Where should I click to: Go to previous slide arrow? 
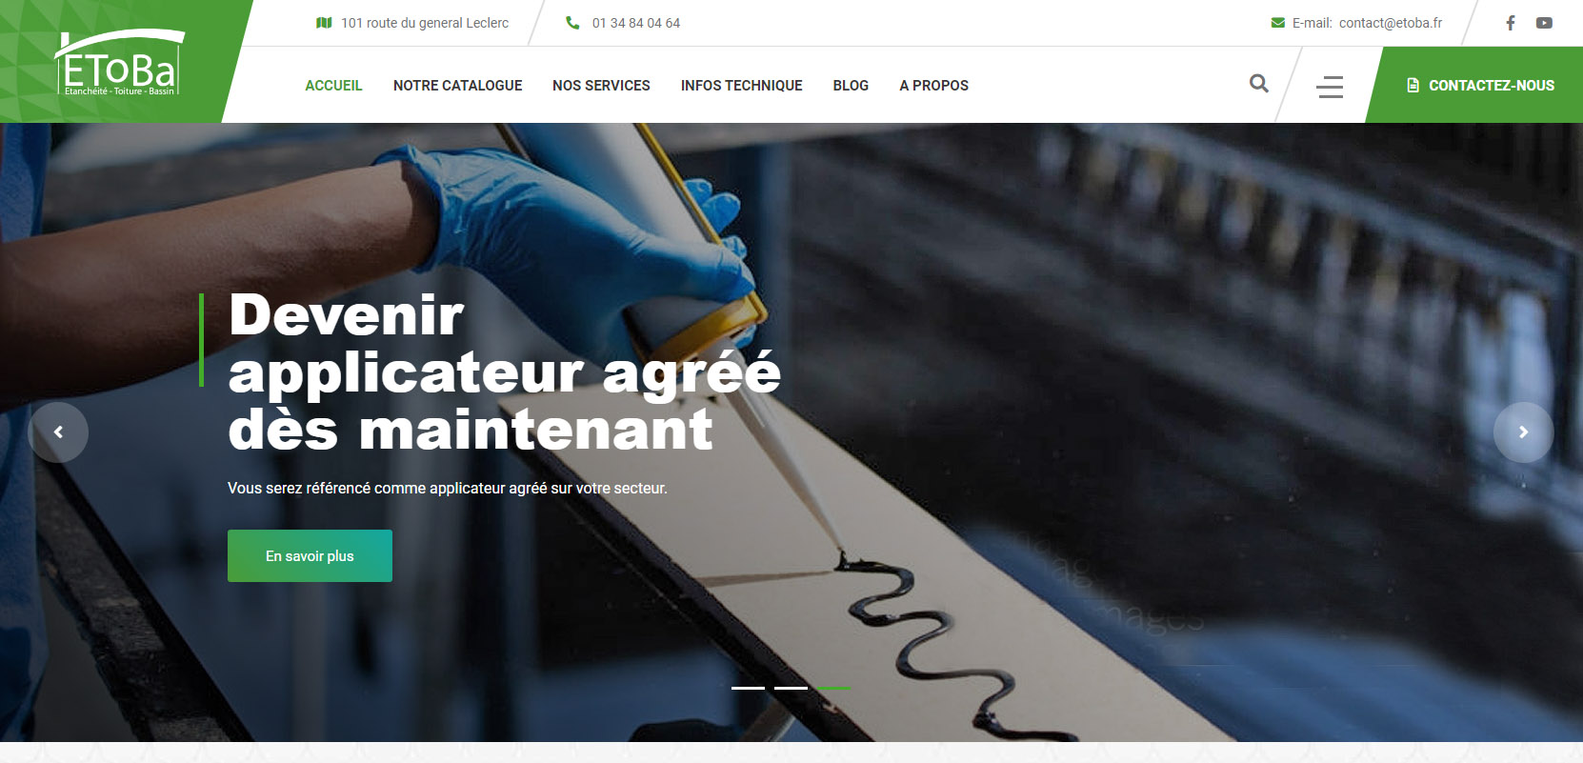pyautogui.click(x=58, y=432)
